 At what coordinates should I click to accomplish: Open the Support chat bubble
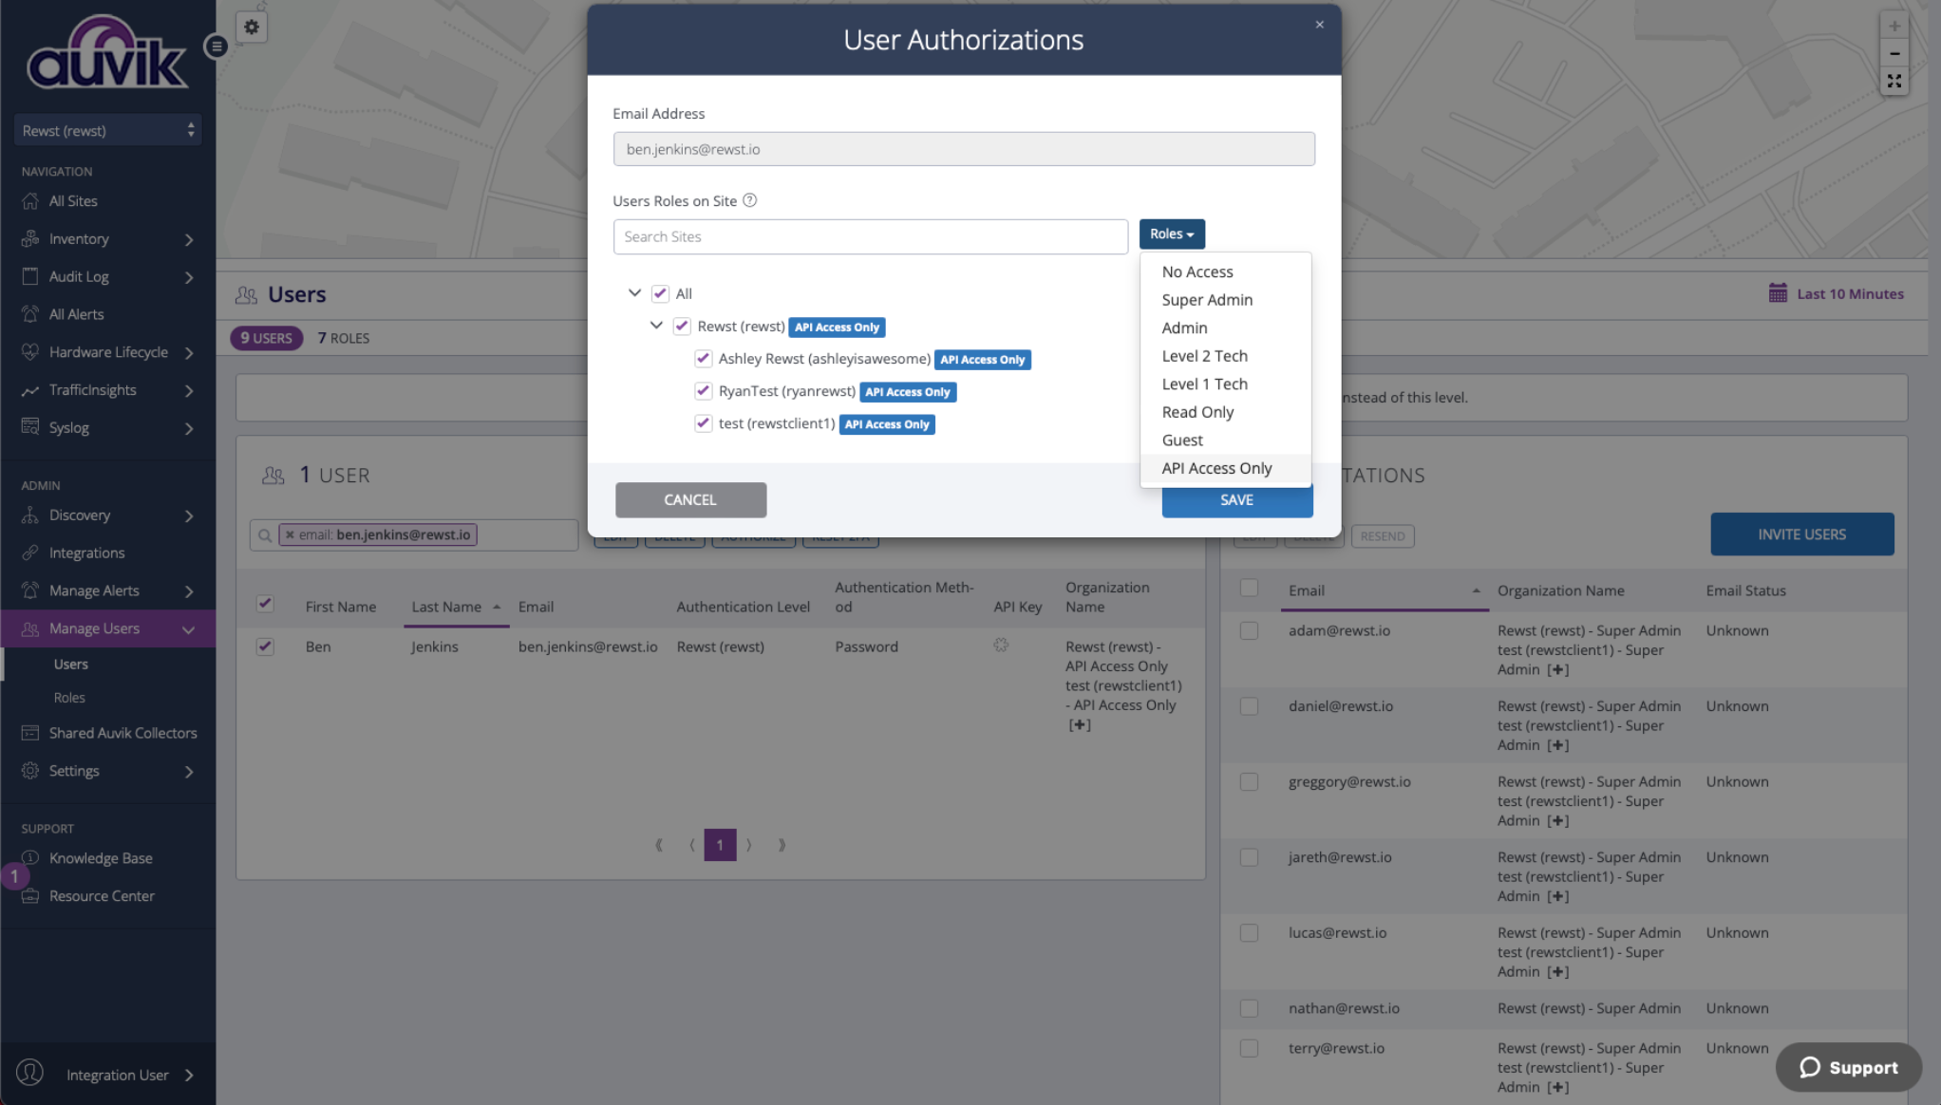click(1848, 1067)
